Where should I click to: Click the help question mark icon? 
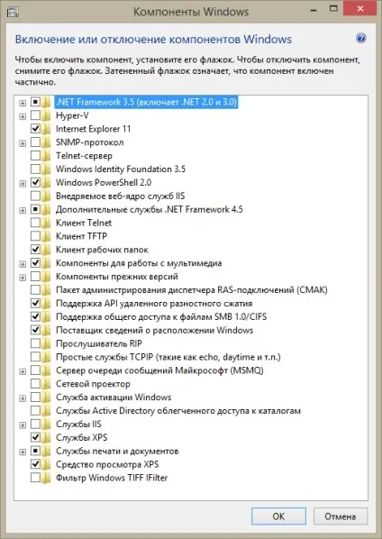point(360,38)
